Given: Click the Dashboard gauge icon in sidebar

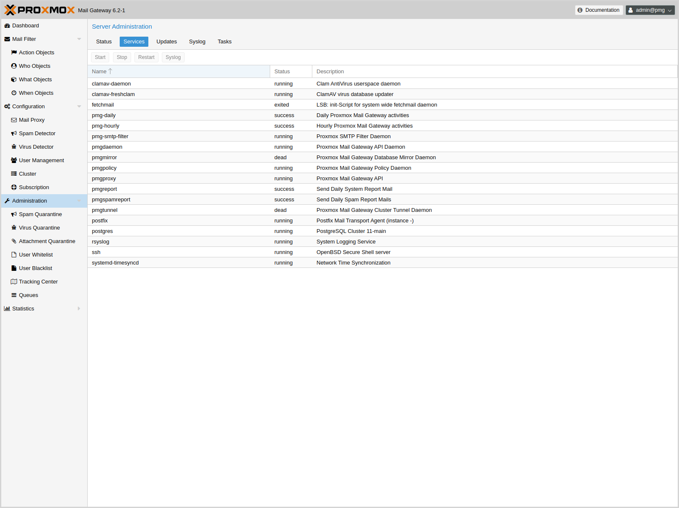Looking at the screenshot, I should pos(7,26).
